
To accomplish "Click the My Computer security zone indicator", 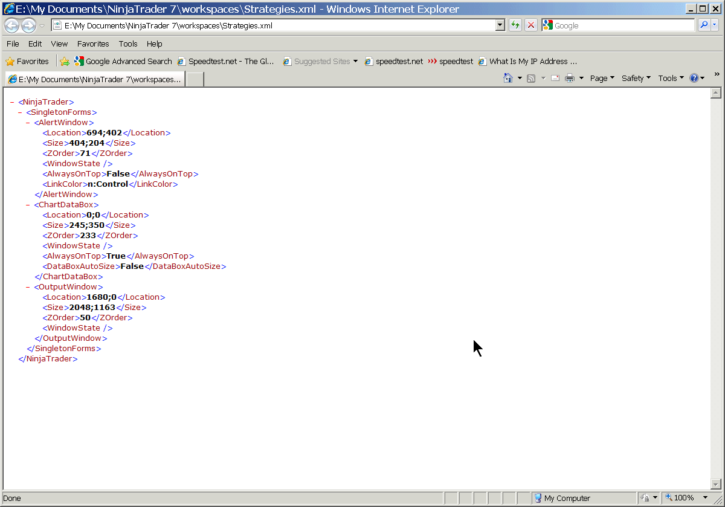I will click(x=562, y=499).
